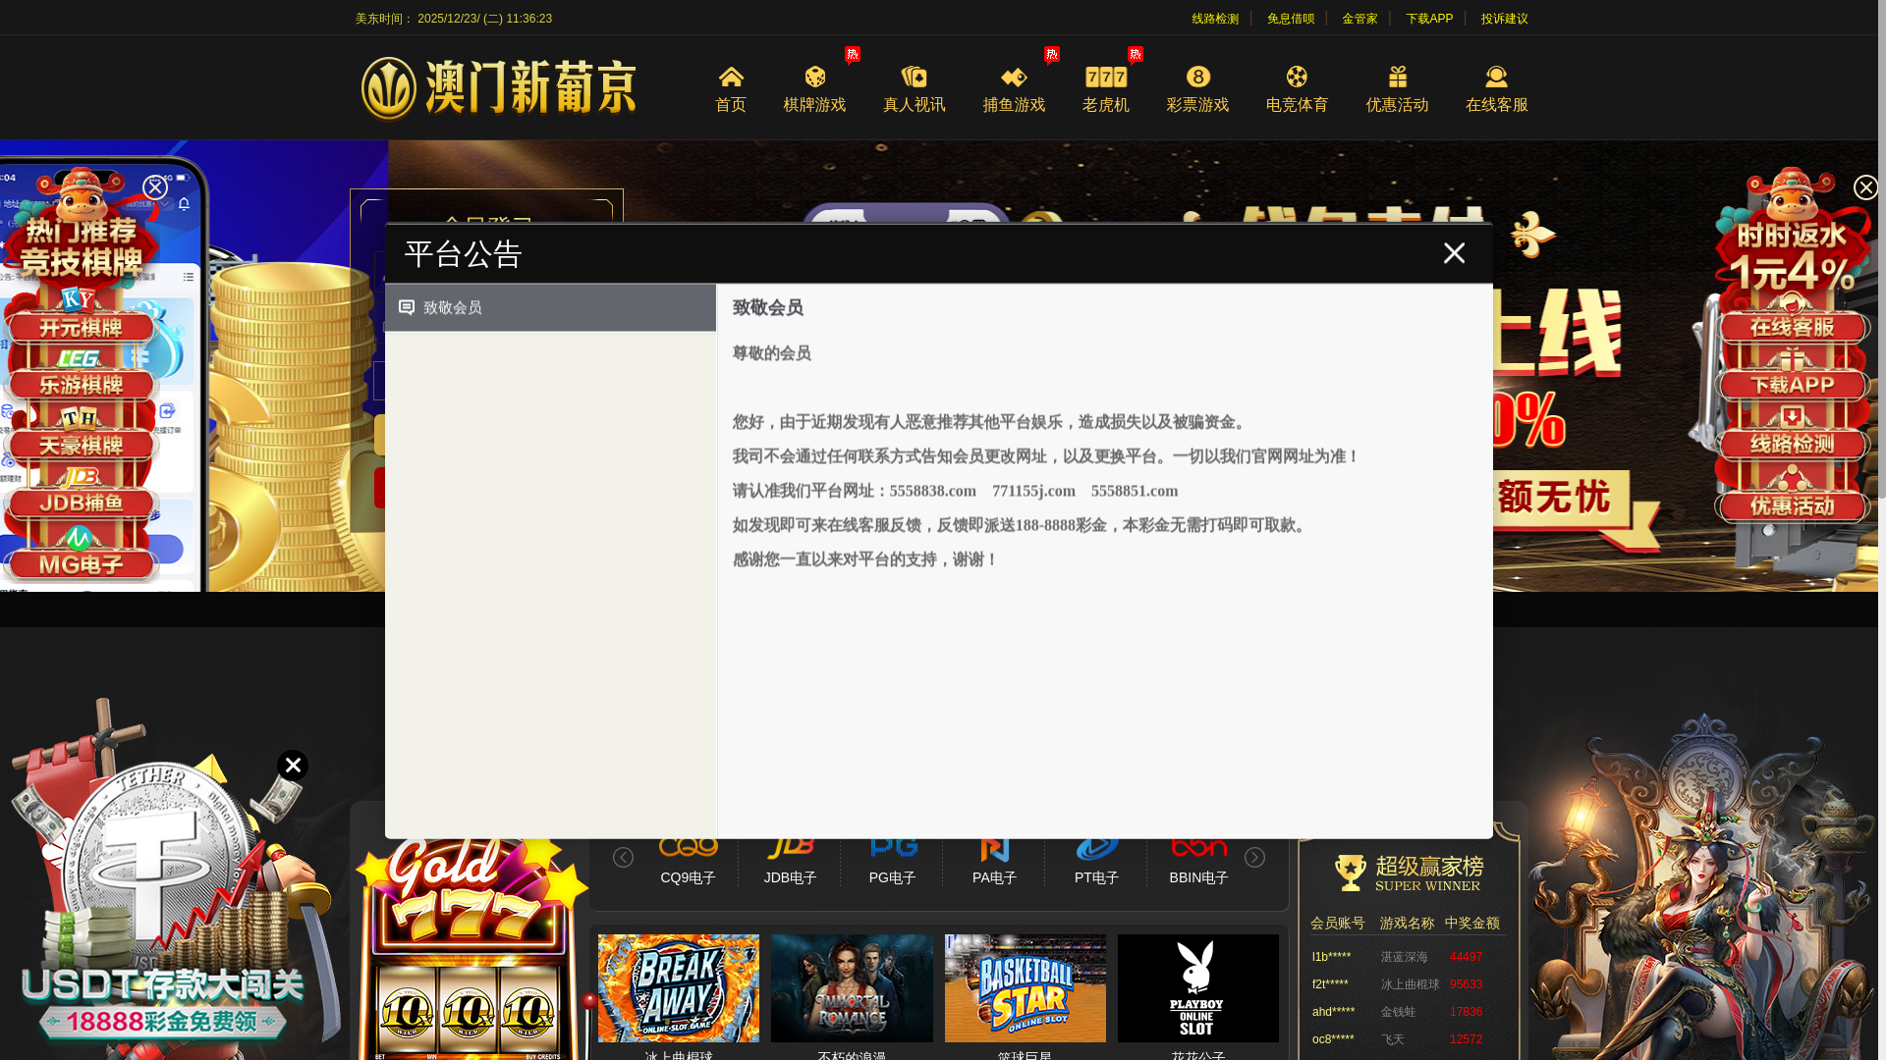Click the 771155j.com address text
This screenshot has width=1886, height=1060.
pos(1033,491)
